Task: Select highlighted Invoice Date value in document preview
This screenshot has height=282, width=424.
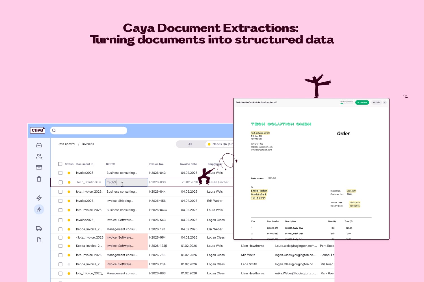Action: [x=355, y=202]
